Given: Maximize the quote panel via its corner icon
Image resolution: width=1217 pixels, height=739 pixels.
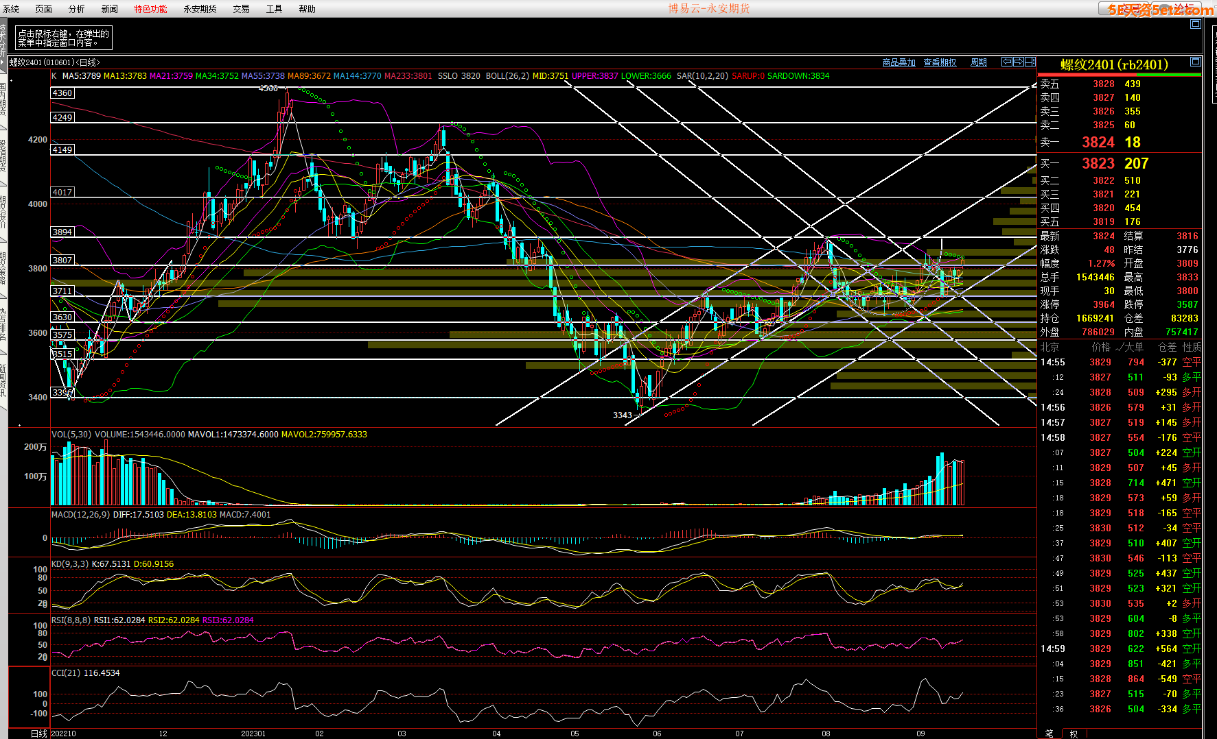Looking at the screenshot, I should [1195, 61].
